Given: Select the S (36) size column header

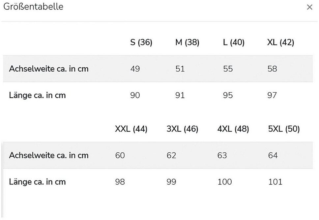Looking at the screenshot, I should pyautogui.click(x=141, y=43).
